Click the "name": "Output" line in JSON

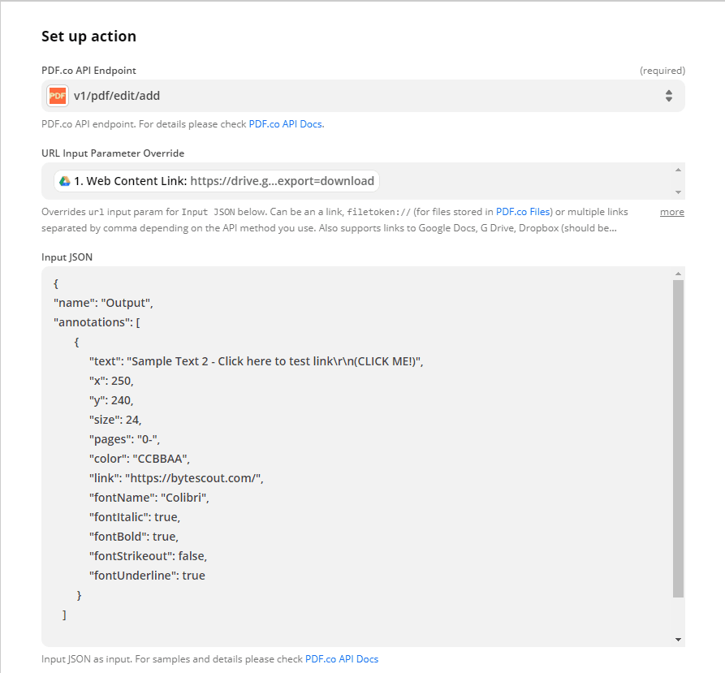[x=103, y=303]
